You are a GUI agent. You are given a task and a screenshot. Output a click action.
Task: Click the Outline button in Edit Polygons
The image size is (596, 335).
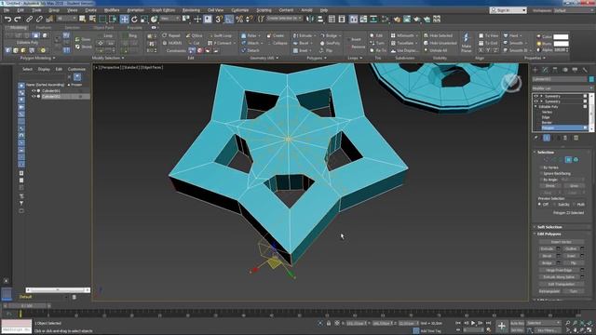571,248
